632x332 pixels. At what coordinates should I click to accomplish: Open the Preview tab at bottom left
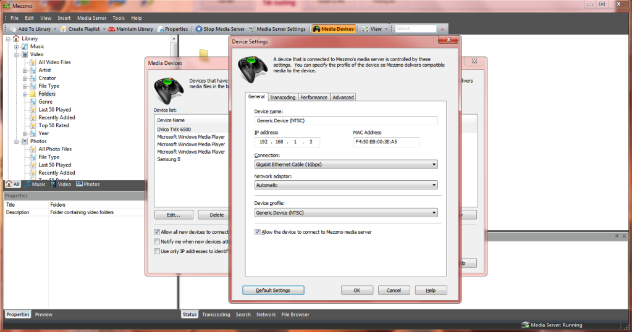click(43, 315)
